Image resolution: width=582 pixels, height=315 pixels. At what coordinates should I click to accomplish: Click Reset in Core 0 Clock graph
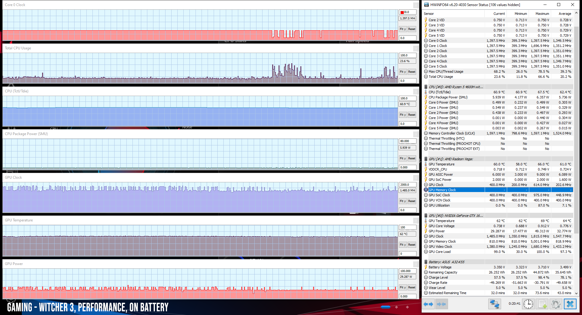click(x=412, y=29)
